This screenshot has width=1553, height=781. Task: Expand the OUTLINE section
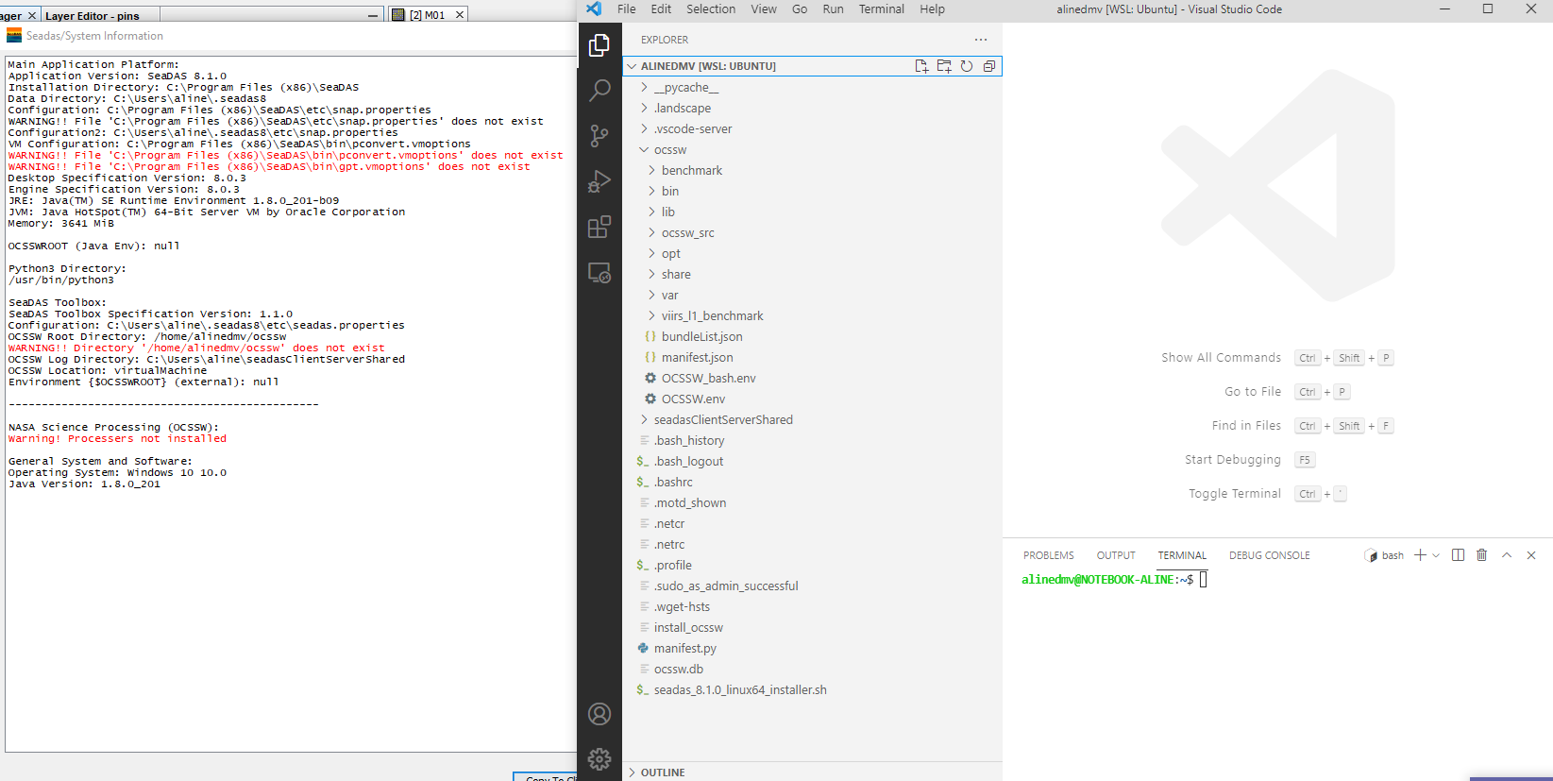click(x=663, y=773)
